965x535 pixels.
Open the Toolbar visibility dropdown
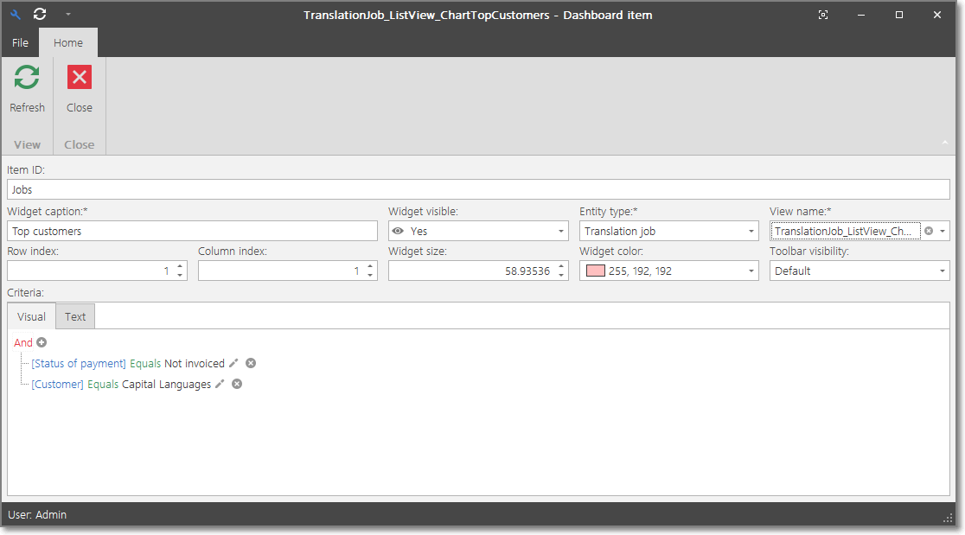coord(943,271)
